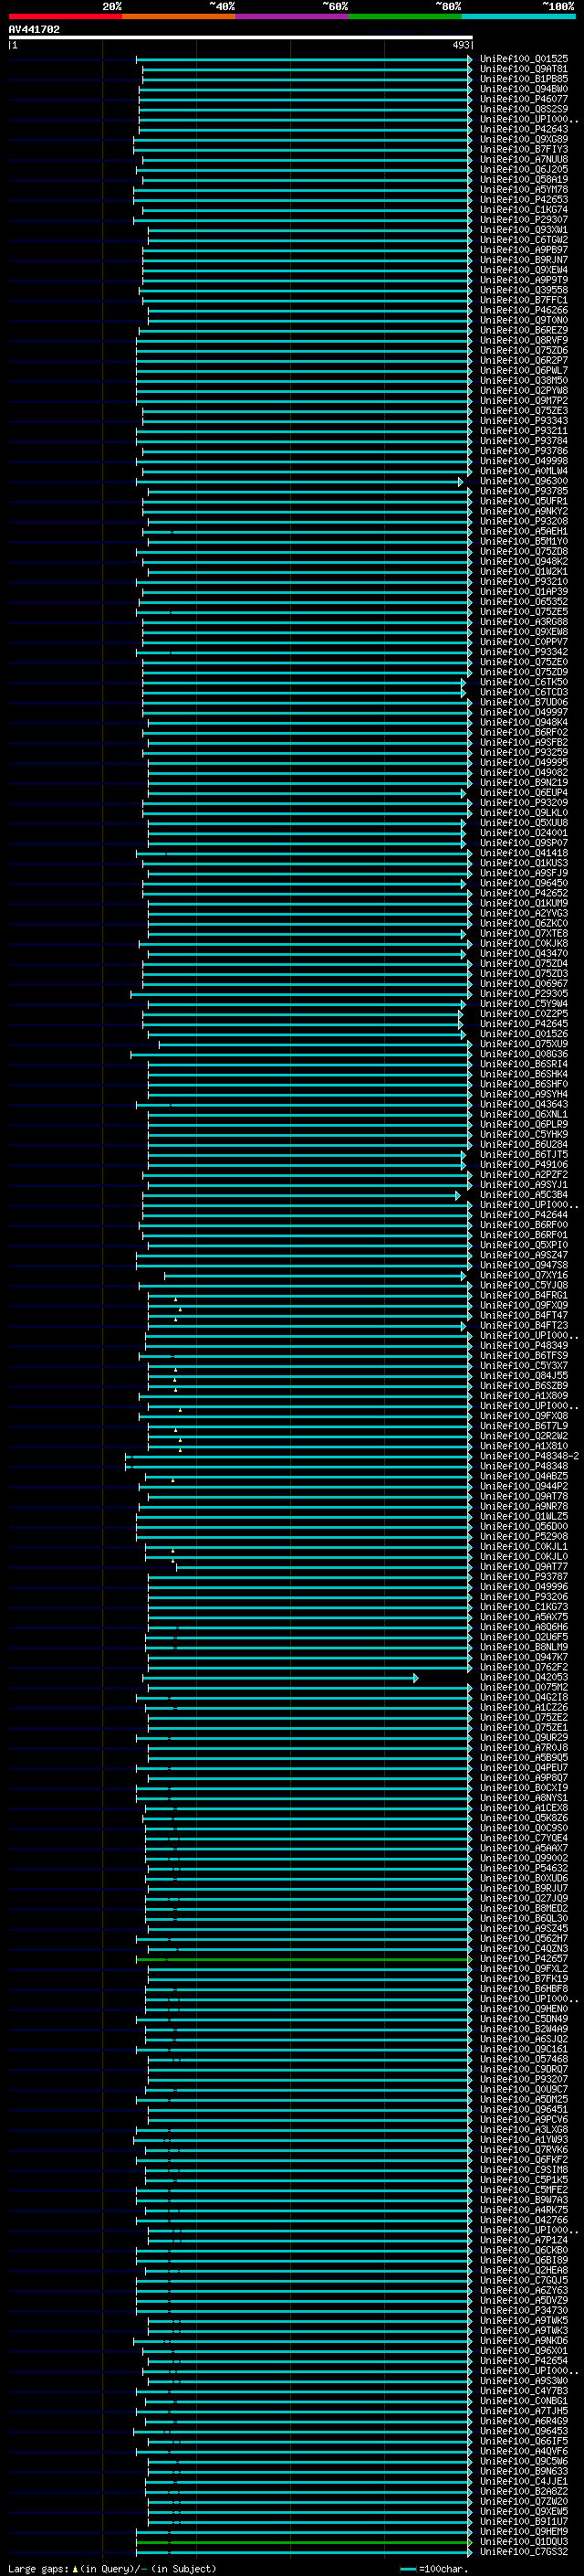Open the last hit UniRef100_C7GS32
The height and width of the screenshot is (2576, 584).
(523, 2551)
